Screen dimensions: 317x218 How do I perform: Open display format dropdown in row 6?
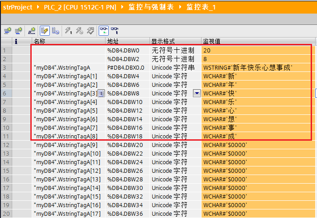tap(197, 93)
